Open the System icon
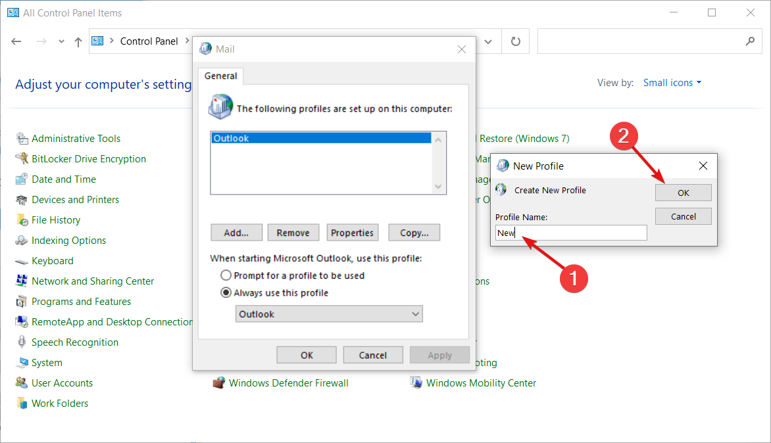Image resolution: width=771 pixels, height=443 pixels. coord(22,362)
